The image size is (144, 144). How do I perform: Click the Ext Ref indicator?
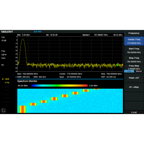pyautogui.click(x=37, y=32)
